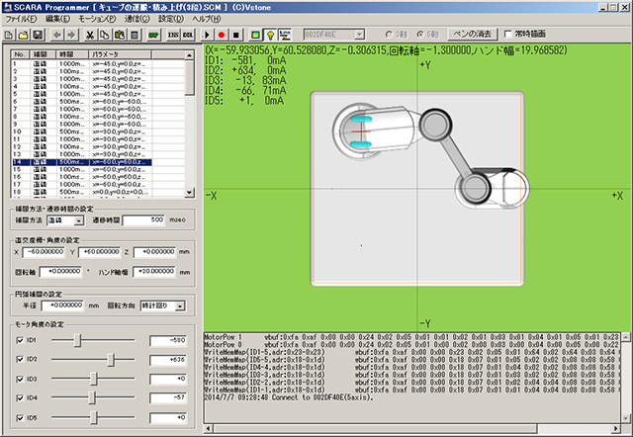Click the scissors Cut icon

(x=90, y=34)
